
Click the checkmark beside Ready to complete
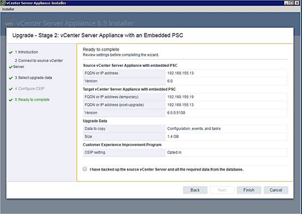[11, 100]
